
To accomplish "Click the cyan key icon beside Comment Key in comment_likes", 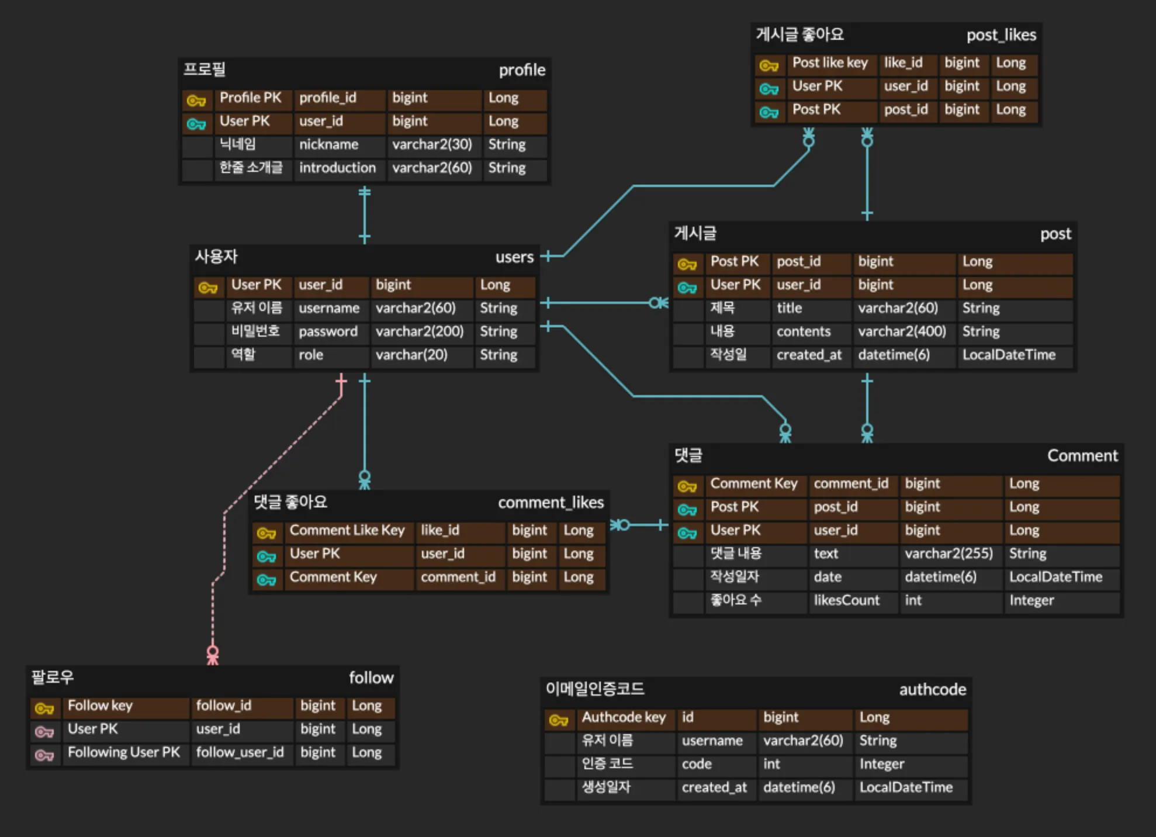I will tap(266, 580).
